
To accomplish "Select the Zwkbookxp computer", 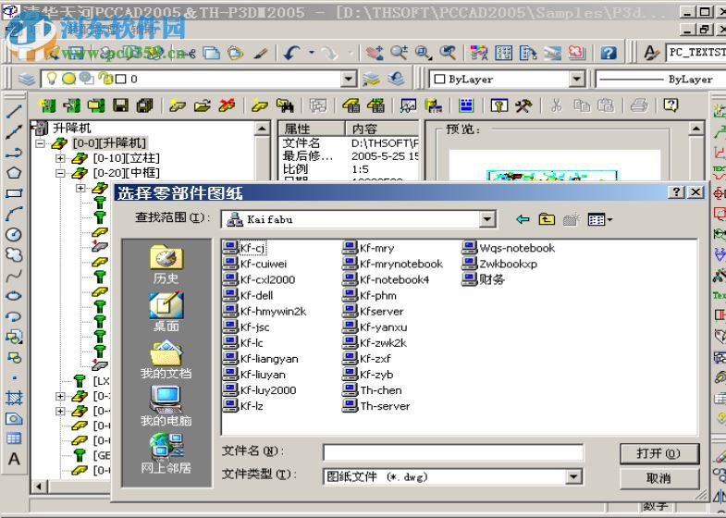I will [x=499, y=264].
